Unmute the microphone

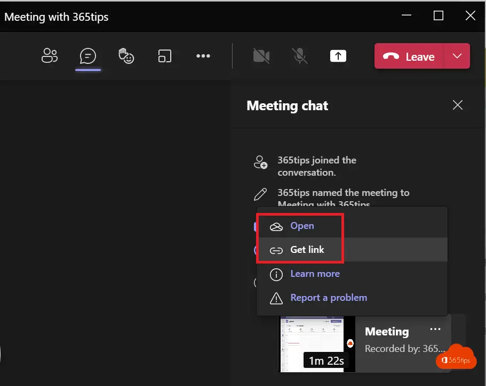pos(300,56)
